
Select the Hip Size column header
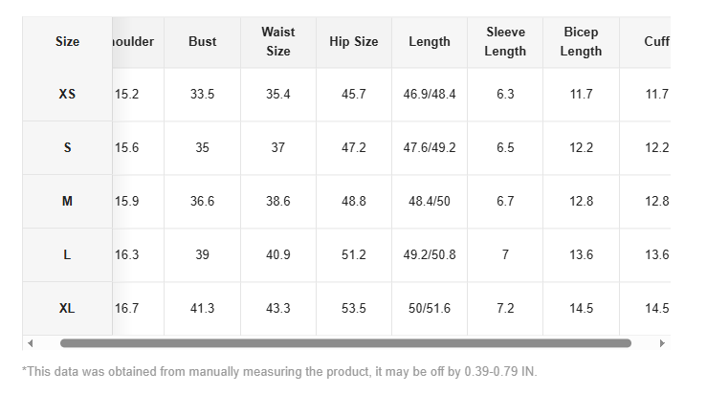point(353,42)
